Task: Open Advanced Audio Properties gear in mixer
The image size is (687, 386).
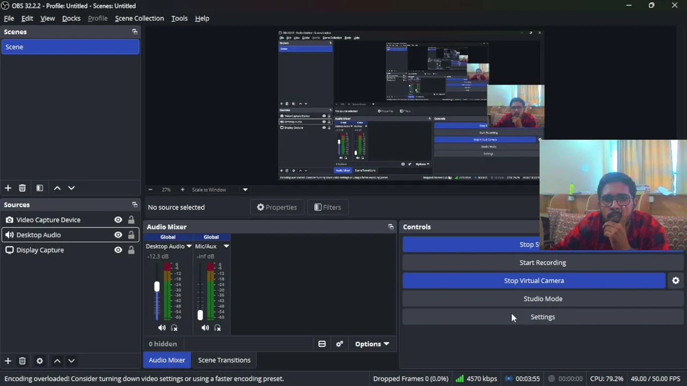Action: point(340,344)
